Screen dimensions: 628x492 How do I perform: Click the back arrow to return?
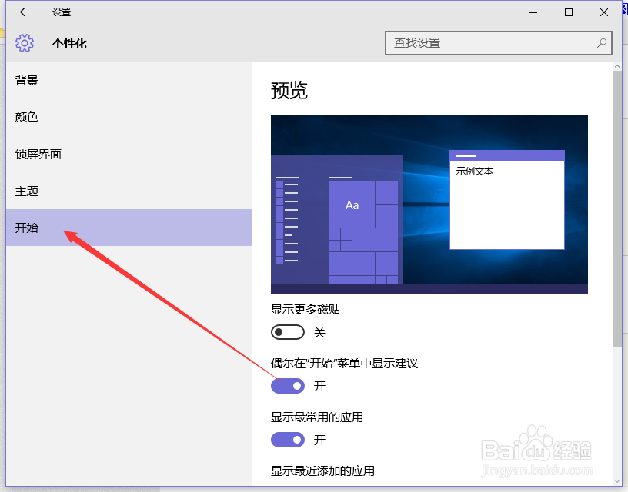24,12
